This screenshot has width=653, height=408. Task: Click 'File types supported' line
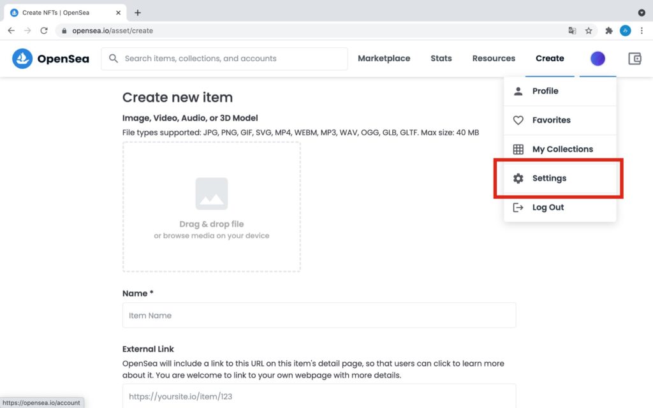300,133
